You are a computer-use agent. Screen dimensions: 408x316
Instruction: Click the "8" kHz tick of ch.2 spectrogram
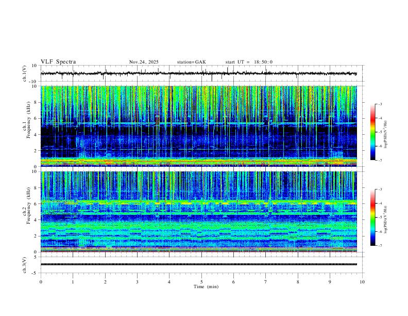[x=36, y=188]
